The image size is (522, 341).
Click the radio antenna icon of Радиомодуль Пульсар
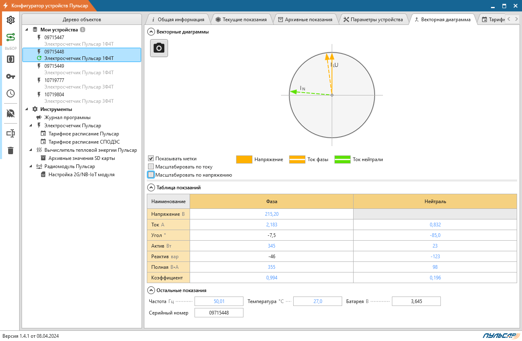click(39, 166)
